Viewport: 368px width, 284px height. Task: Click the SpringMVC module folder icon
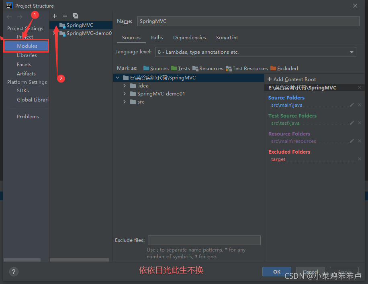pos(62,25)
